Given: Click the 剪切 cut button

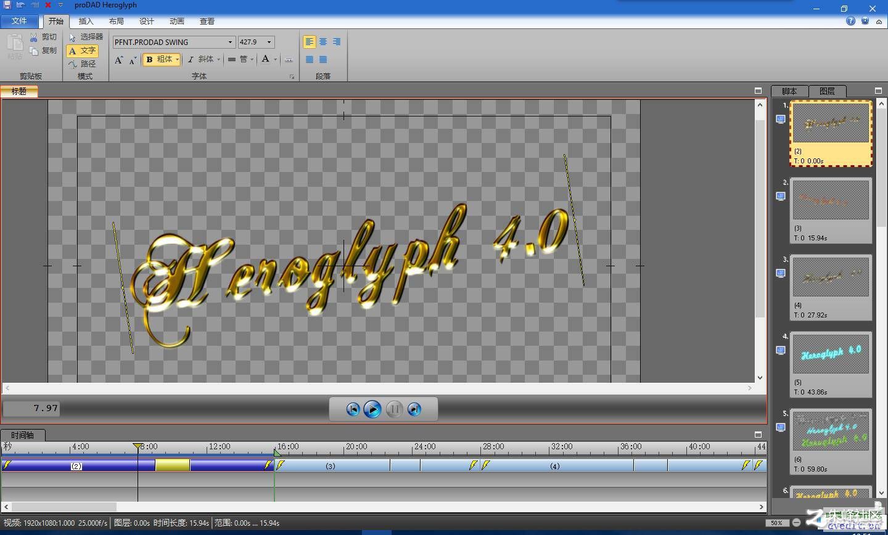Looking at the screenshot, I should tap(43, 37).
